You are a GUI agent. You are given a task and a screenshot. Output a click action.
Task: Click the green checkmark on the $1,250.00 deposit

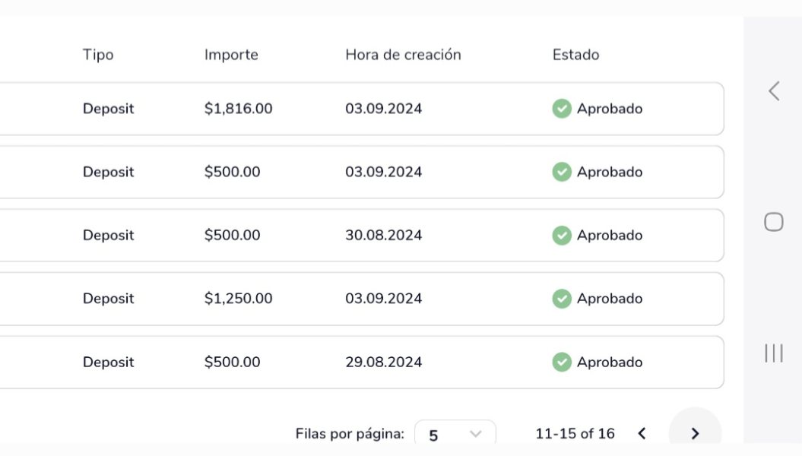562,299
